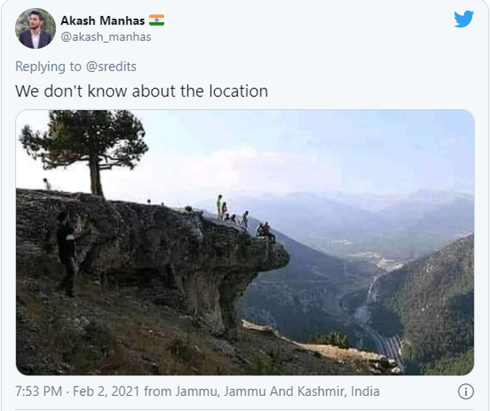Open the @sredits mention link

pos(111,66)
